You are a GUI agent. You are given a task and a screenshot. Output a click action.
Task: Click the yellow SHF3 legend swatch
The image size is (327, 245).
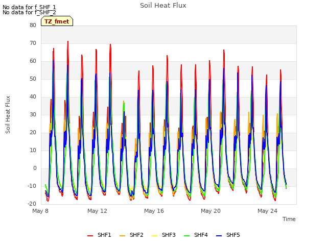click(154, 236)
